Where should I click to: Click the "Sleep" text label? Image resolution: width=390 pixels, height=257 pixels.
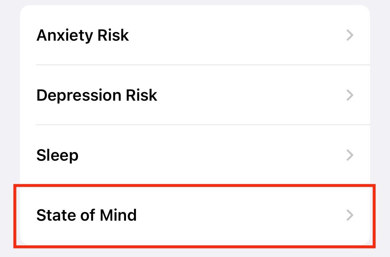pos(57,155)
